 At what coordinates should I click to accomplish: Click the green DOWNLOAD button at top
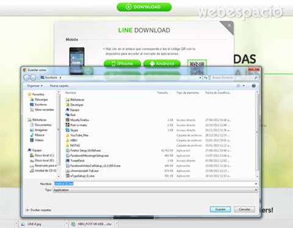pos(144,7)
